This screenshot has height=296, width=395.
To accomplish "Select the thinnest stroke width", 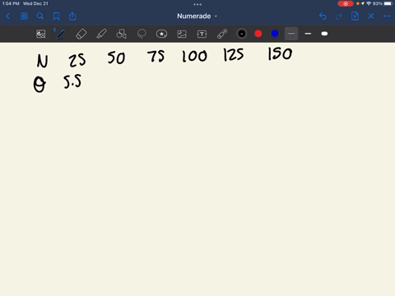I will 291,34.
